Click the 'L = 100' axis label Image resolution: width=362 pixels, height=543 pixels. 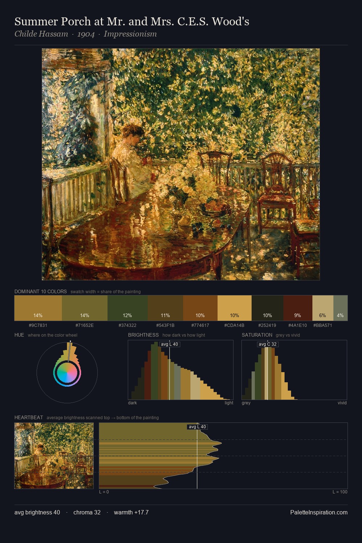point(340,492)
